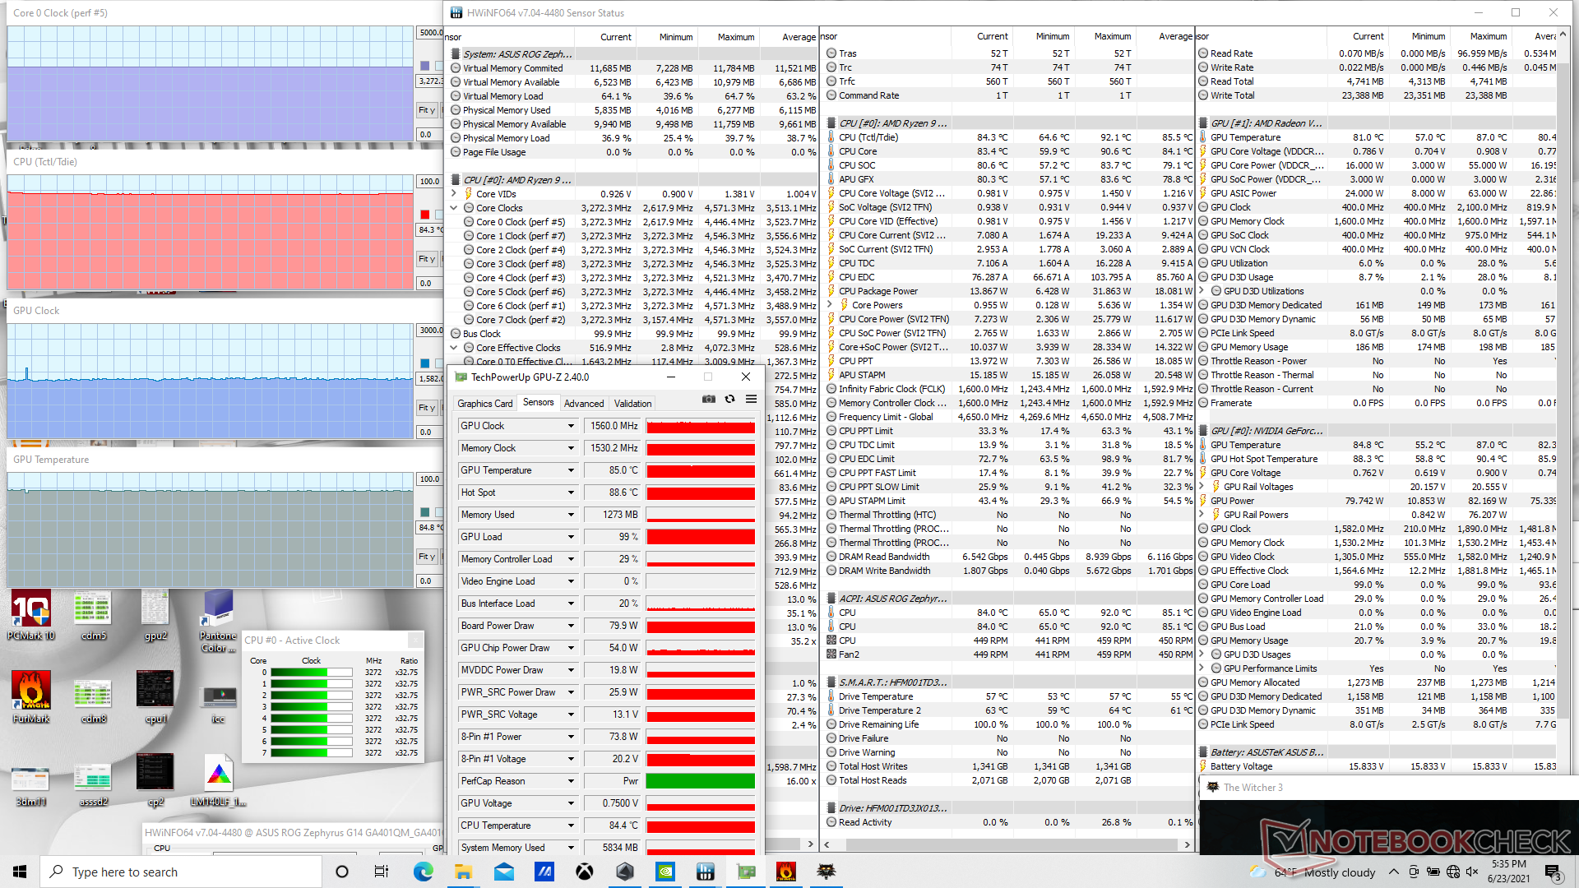Image resolution: width=1579 pixels, height=888 pixels.
Task: Select the CPU Package Power row
Action: 1009,291
